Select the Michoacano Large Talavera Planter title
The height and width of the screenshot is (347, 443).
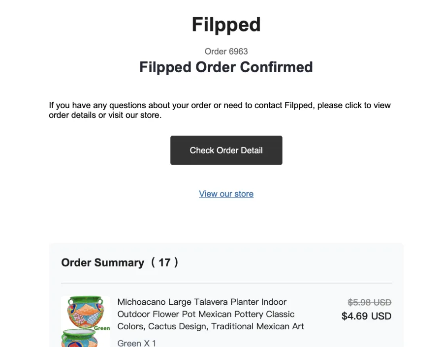[x=202, y=302]
